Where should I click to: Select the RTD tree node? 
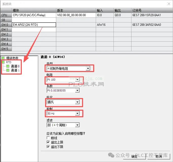pos(9,62)
